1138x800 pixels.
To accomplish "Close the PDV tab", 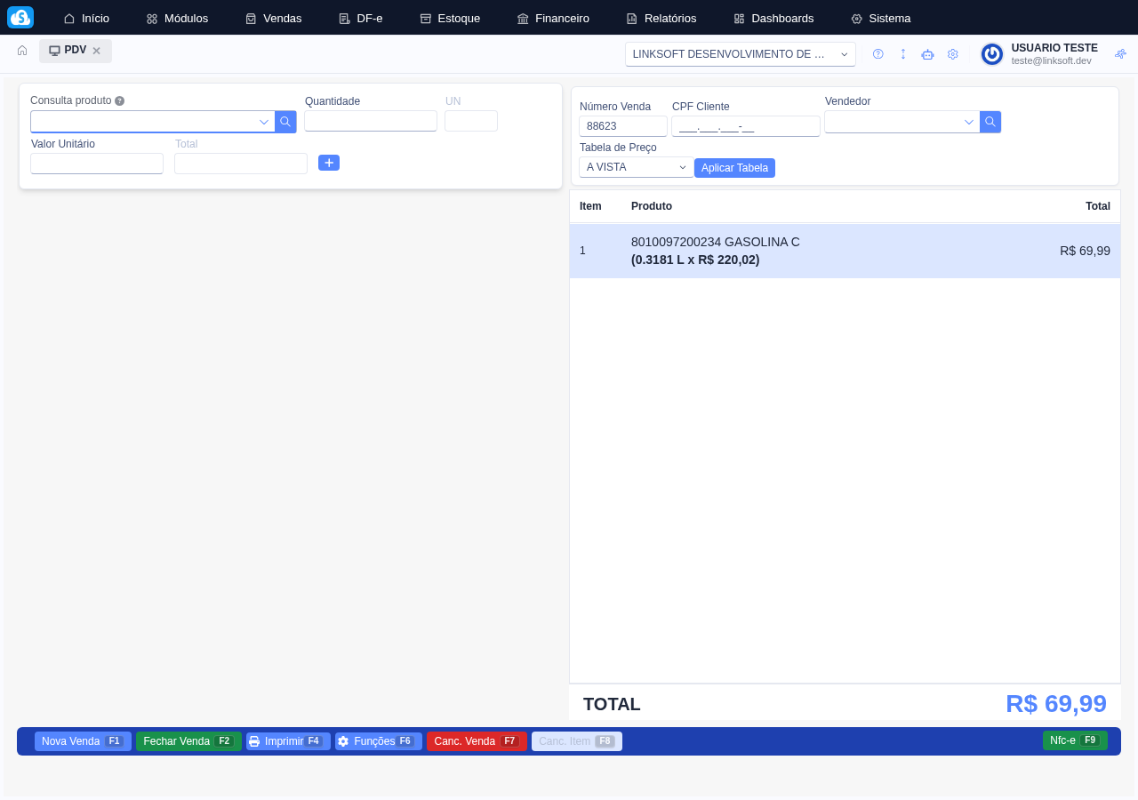I will click(97, 51).
